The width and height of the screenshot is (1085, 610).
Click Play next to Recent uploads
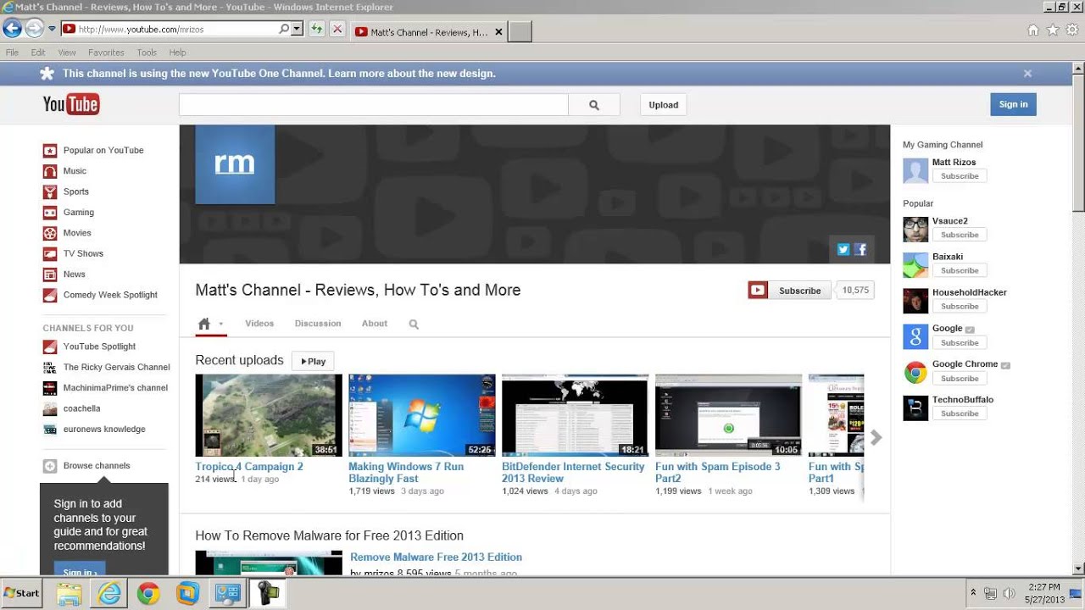(313, 361)
